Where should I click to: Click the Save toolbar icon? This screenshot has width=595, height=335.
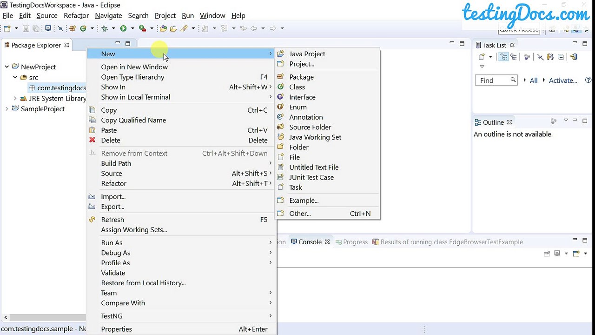point(26,28)
